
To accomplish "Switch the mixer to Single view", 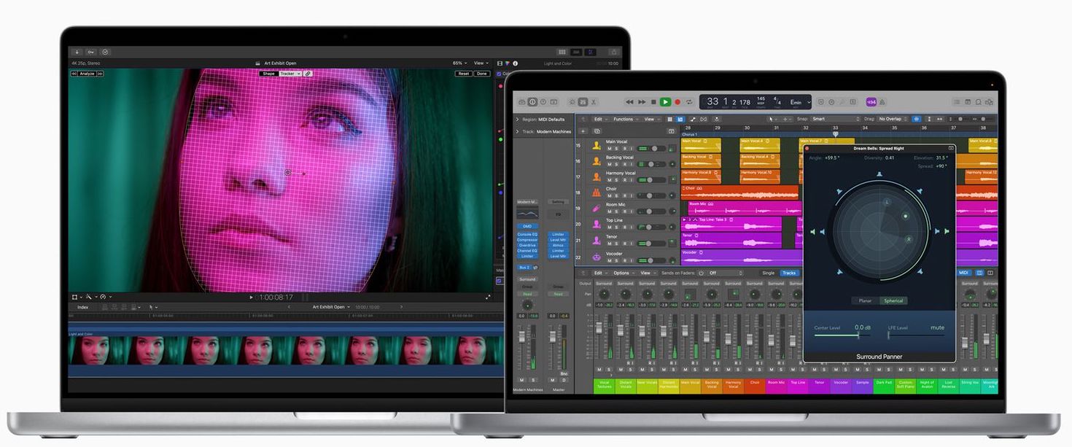I will [x=768, y=273].
